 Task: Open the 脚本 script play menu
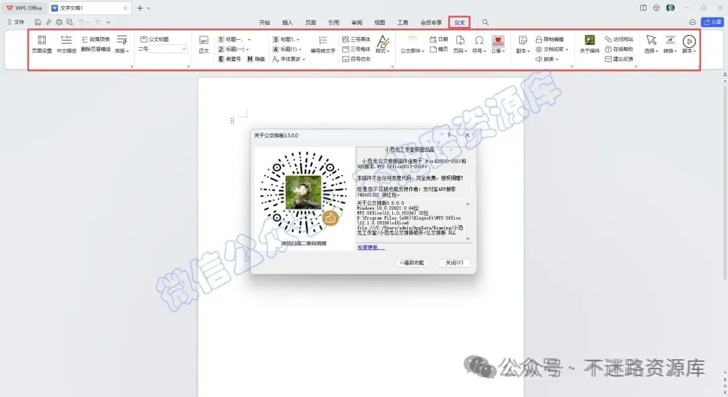click(689, 44)
